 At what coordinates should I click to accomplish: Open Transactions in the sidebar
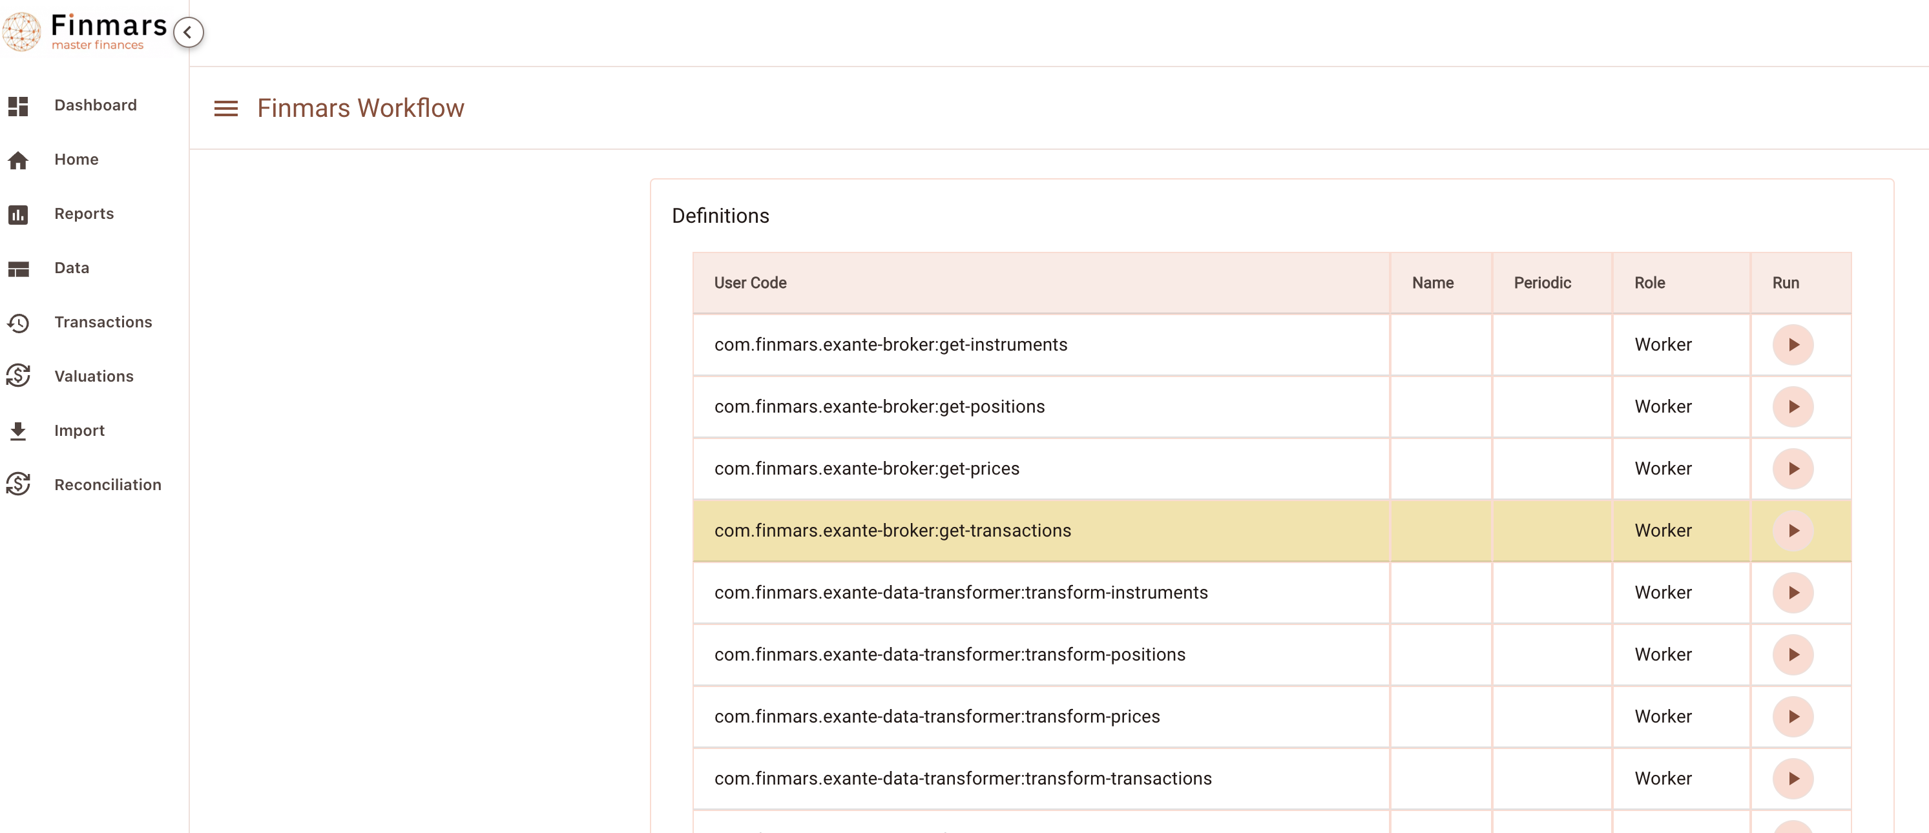pos(103,323)
